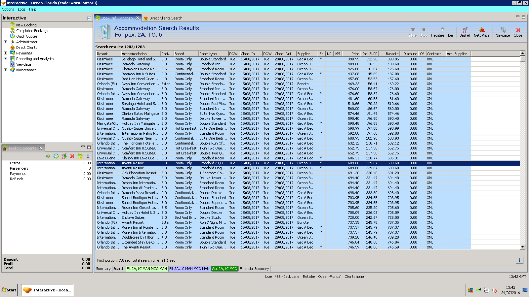Image resolution: width=529 pixels, height=297 pixels.
Task: Click red X delete icon in Booking contents
Action: [x=72, y=156]
